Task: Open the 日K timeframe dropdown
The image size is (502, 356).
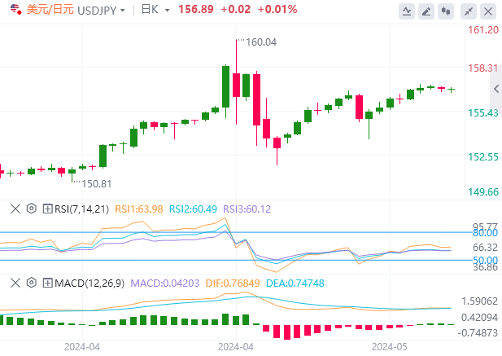Action: click(x=155, y=10)
